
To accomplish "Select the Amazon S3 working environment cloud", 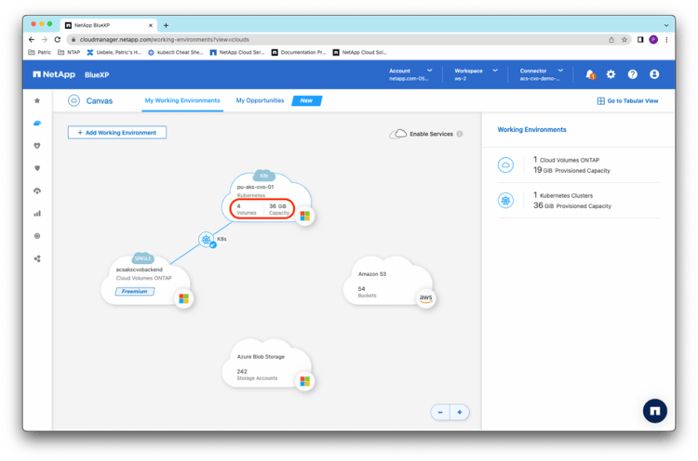I will [388, 283].
